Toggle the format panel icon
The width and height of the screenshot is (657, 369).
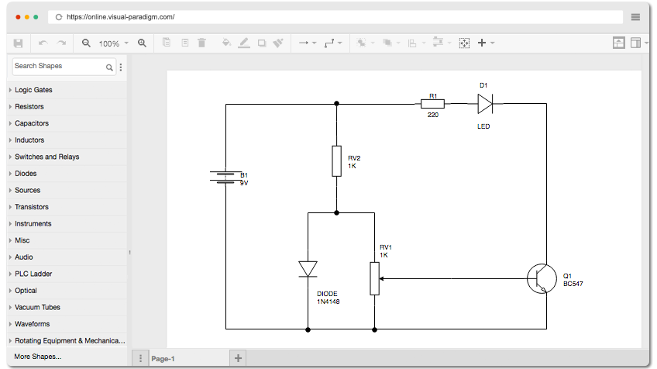[635, 43]
